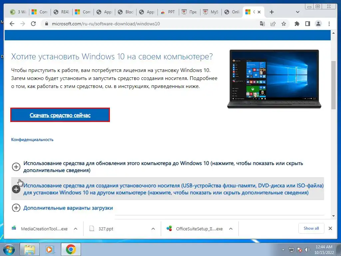The image size is (341, 256).
Task: Open Action Center flag icon
Action: point(299,250)
